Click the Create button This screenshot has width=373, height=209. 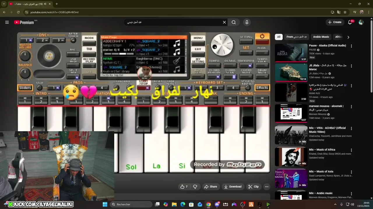point(335,22)
